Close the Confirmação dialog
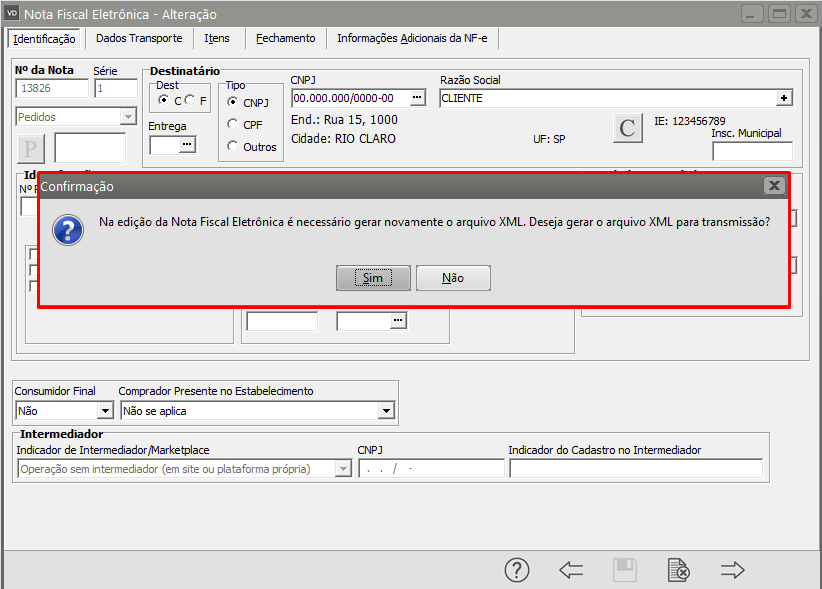822x589 pixels. coord(773,186)
